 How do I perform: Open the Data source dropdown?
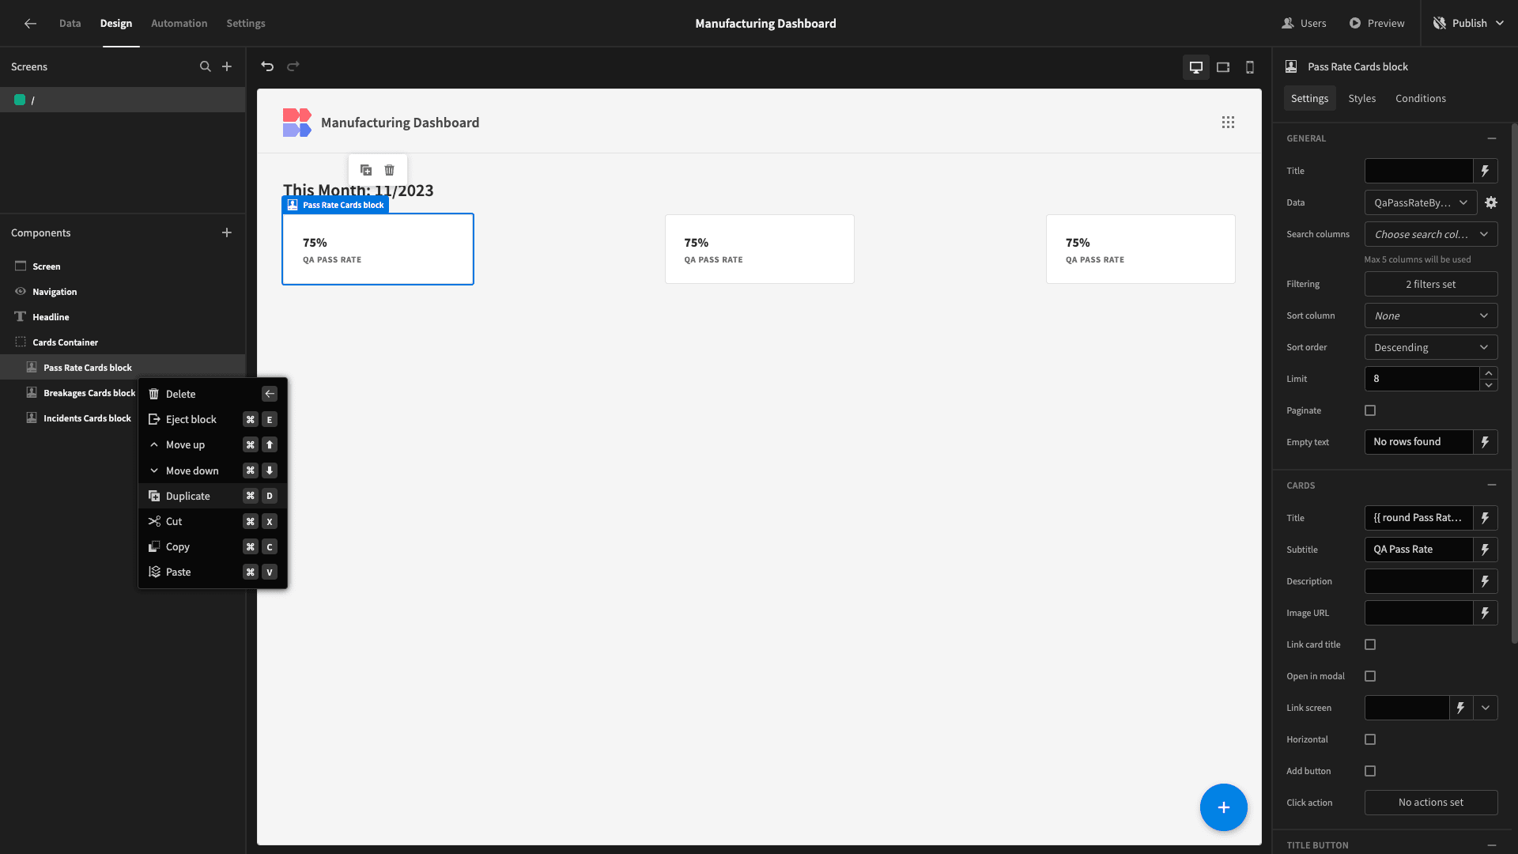(x=1421, y=202)
